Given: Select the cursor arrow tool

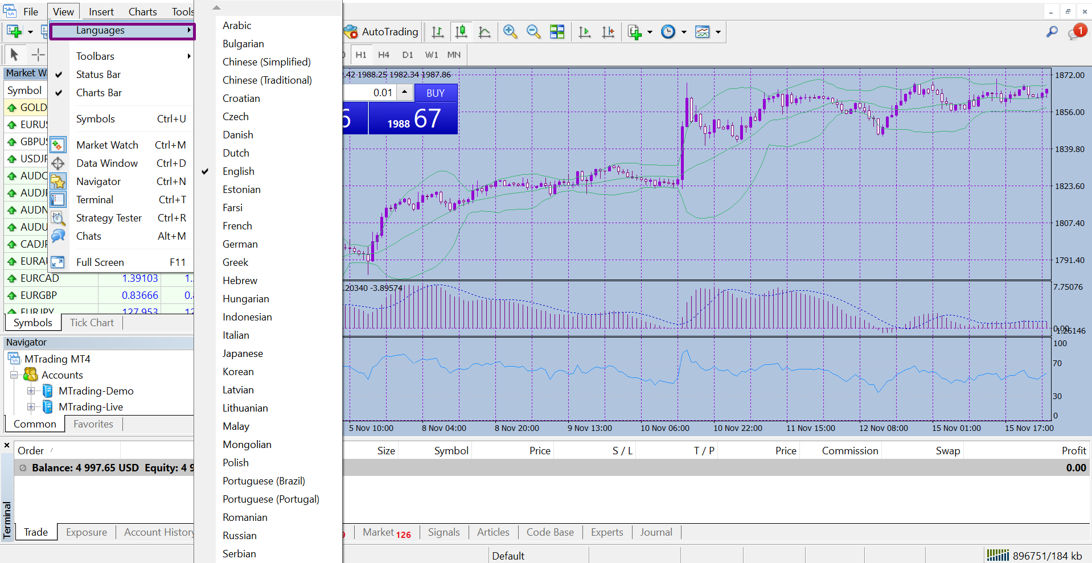Looking at the screenshot, I should click(x=15, y=55).
